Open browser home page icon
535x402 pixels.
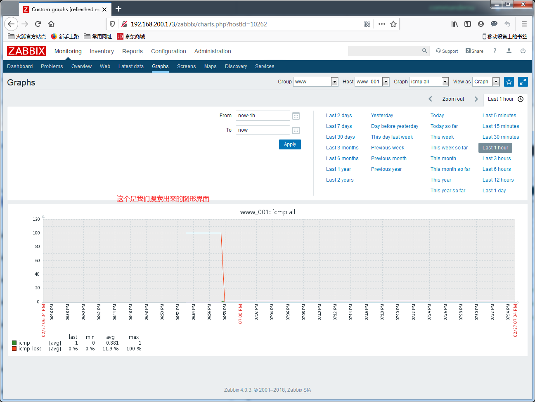51,24
